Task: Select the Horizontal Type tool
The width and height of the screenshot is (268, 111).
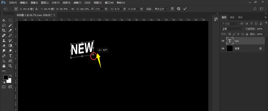Action: 10,56
